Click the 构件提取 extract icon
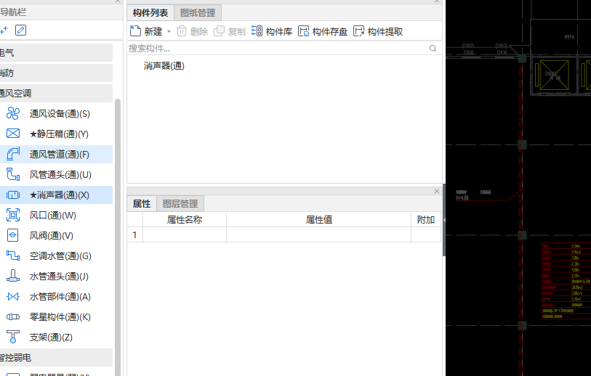This screenshot has height=376, width=591. (359, 31)
